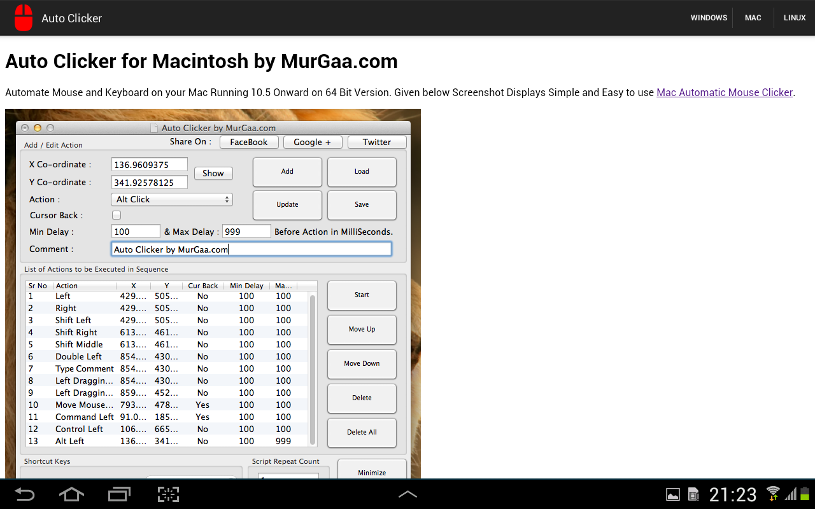
Task: Select the Alt Left action row
Action: pyautogui.click(x=167, y=442)
